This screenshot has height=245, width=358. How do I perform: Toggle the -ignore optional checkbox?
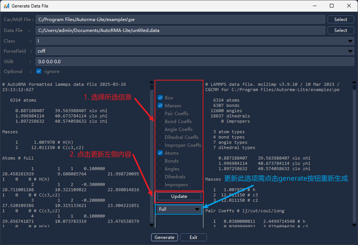tap(39, 72)
